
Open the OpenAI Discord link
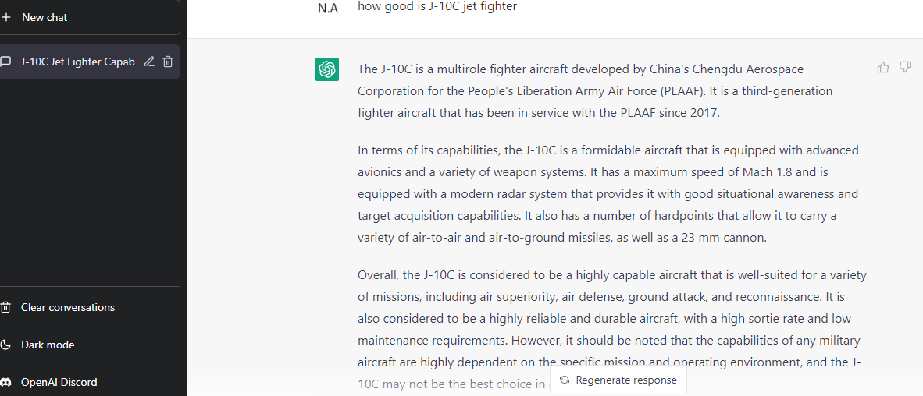coord(90,383)
